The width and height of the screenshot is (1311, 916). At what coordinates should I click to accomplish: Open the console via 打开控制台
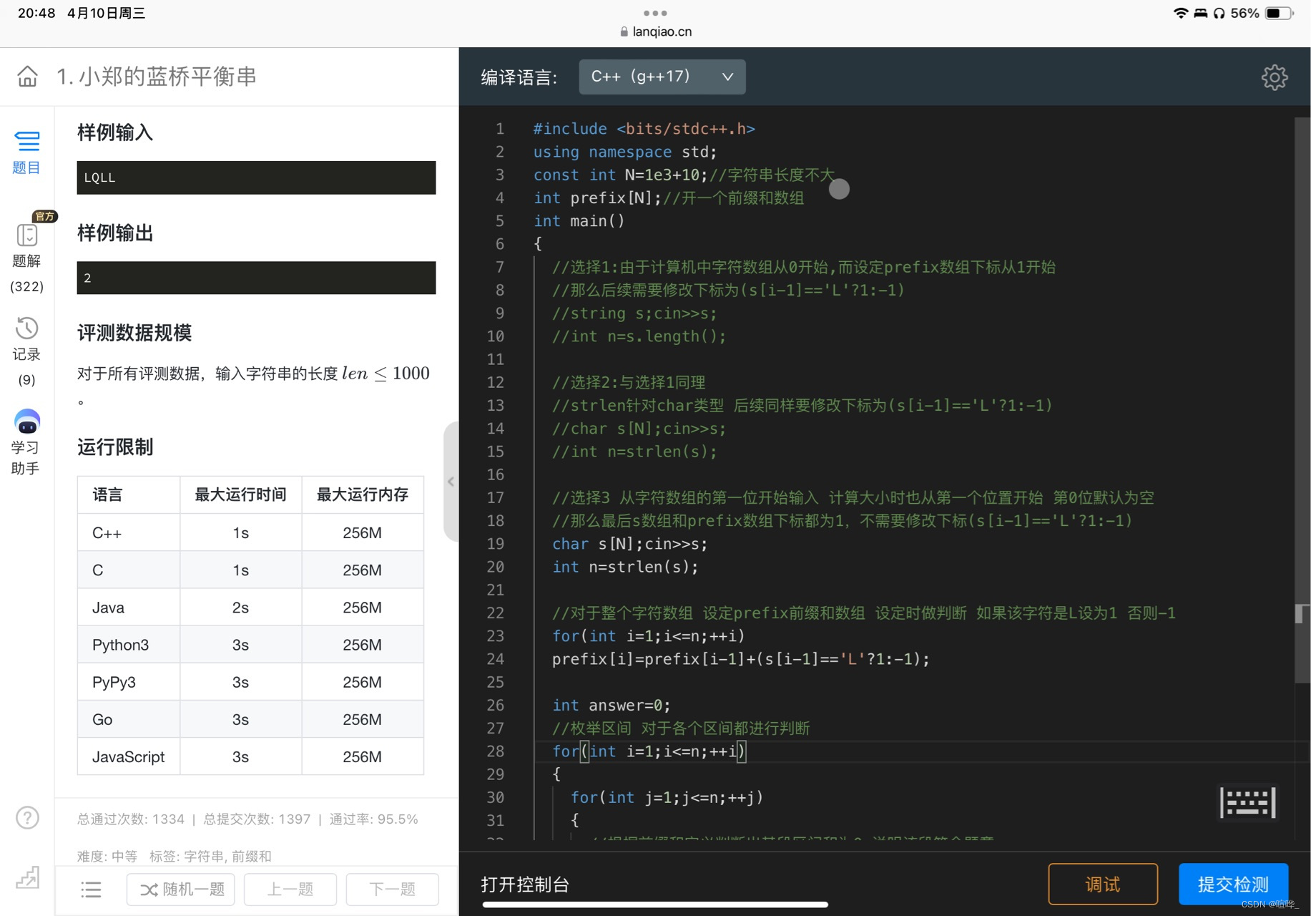(525, 885)
